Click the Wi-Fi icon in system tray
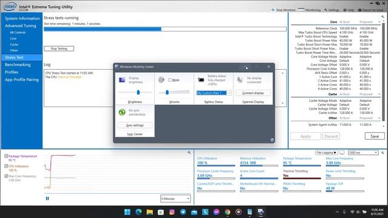This screenshot has height=218, width=388. (x=352, y=212)
